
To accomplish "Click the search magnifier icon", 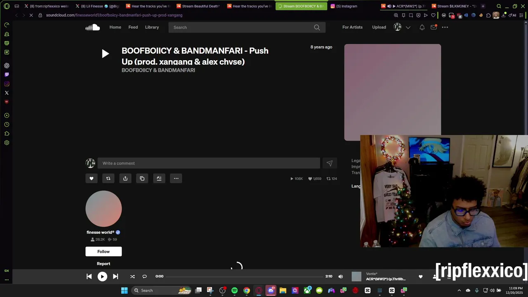I will pos(317,27).
